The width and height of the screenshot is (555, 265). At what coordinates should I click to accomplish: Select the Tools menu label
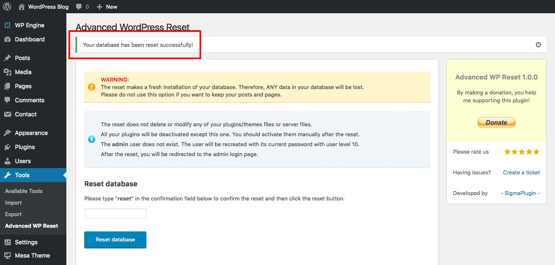point(22,175)
